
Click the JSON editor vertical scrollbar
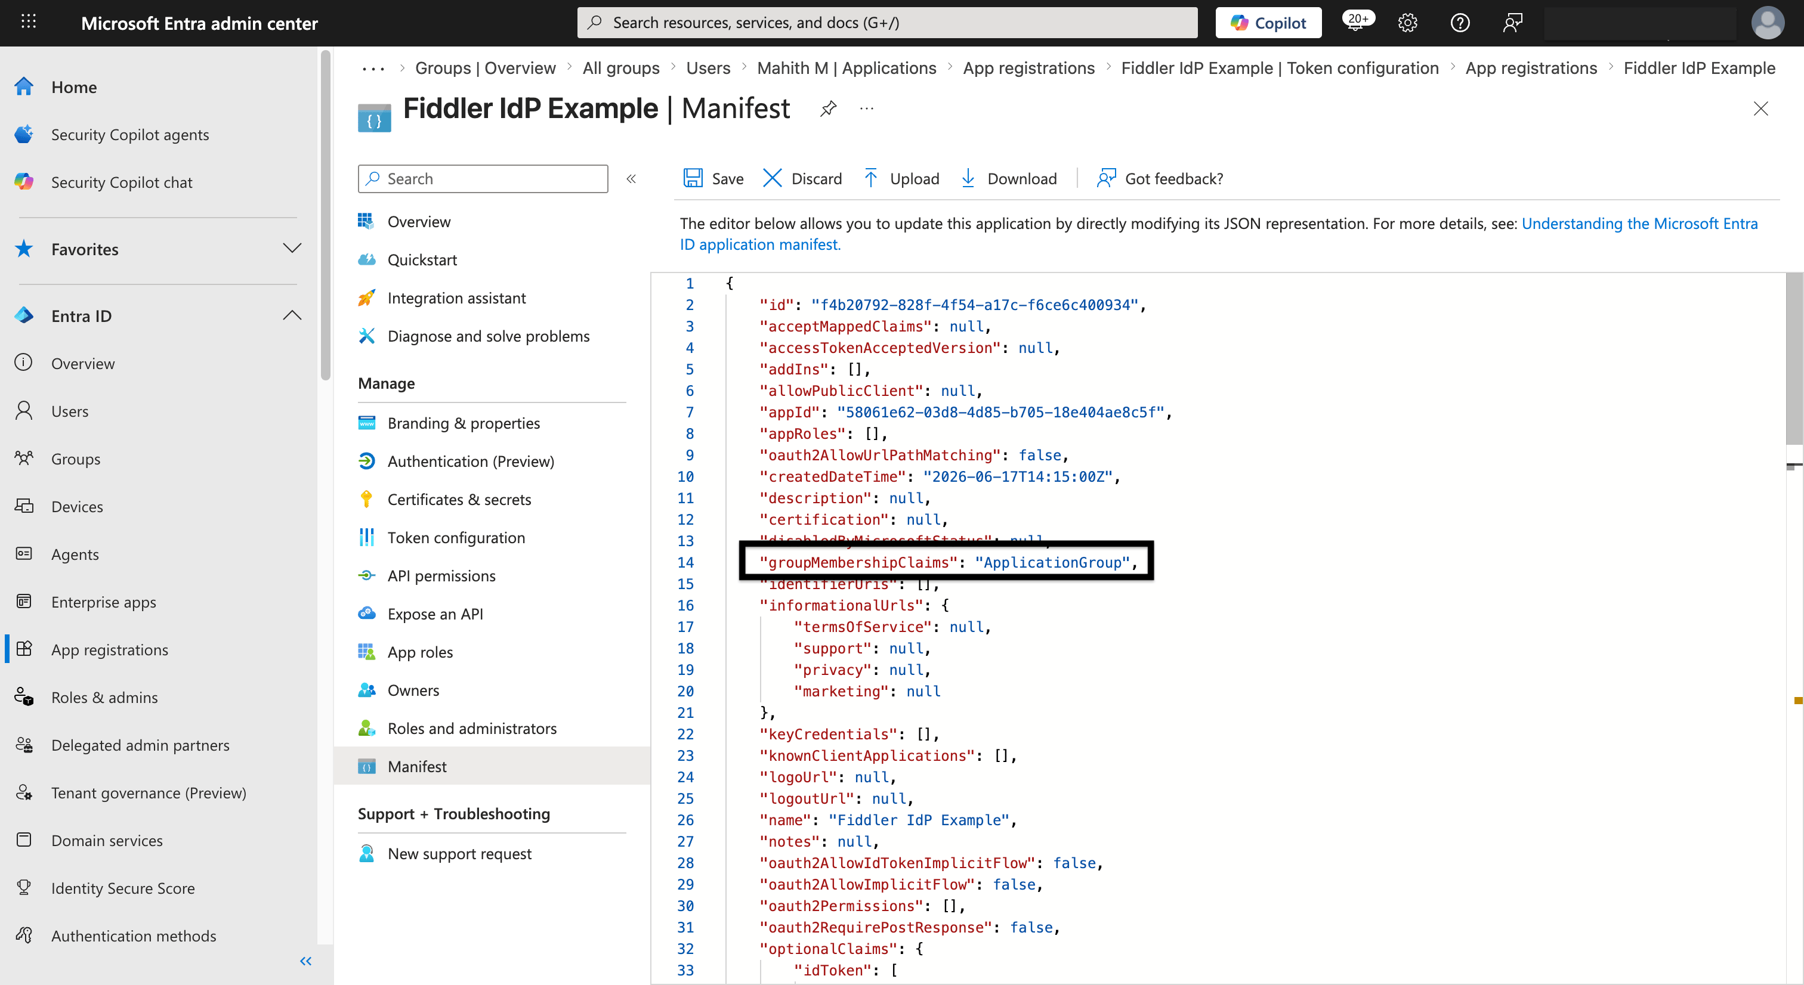point(1793,359)
